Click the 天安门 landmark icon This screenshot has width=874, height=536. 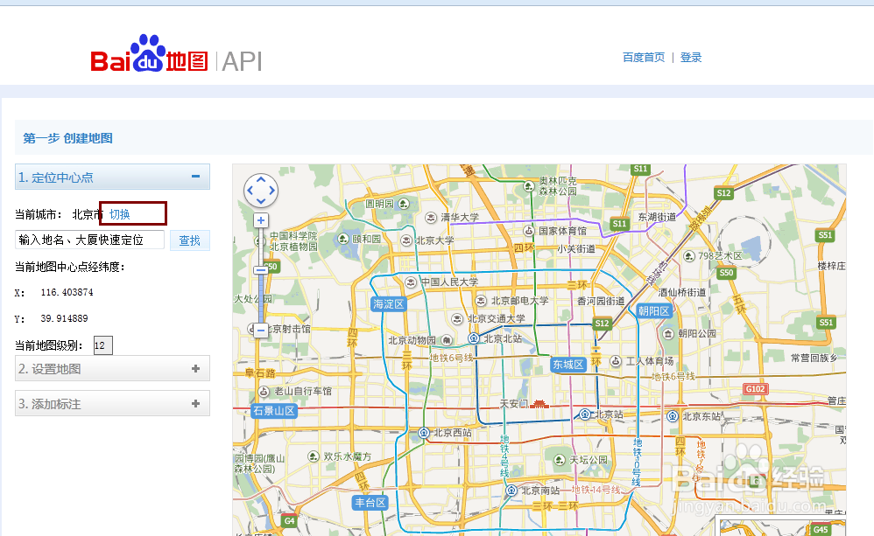pyautogui.click(x=539, y=404)
